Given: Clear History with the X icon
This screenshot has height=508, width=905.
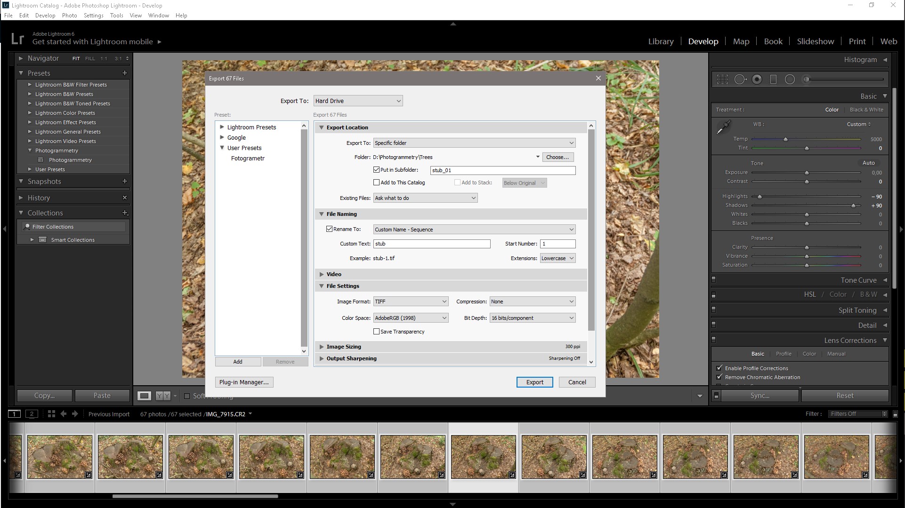Looking at the screenshot, I should tap(125, 198).
